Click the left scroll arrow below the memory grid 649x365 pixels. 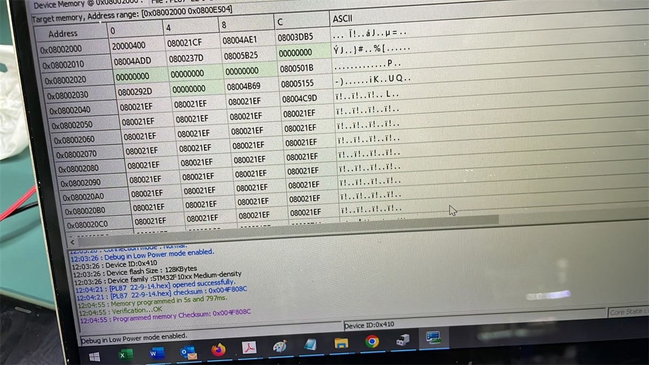pos(72,242)
